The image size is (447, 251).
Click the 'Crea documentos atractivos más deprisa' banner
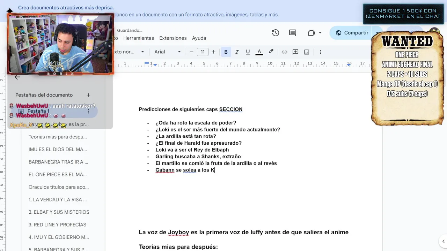tap(66, 8)
